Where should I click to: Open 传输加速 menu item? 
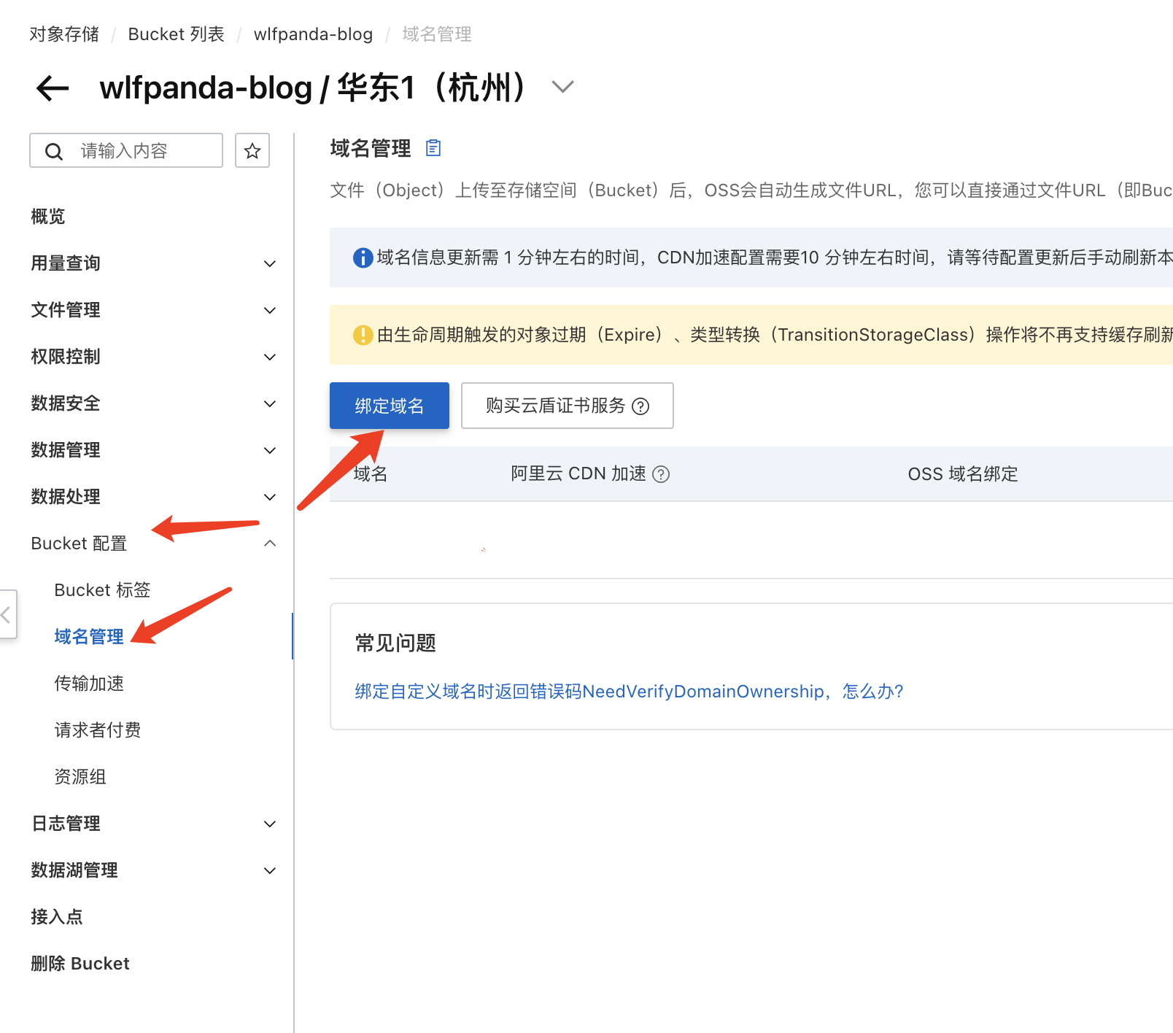click(89, 684)
